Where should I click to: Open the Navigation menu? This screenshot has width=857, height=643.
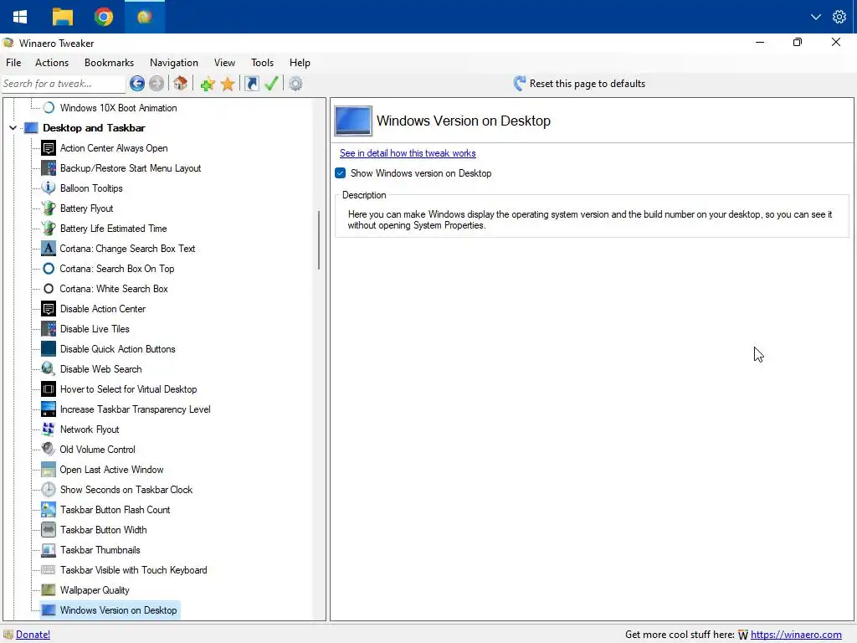click(174, 62)
